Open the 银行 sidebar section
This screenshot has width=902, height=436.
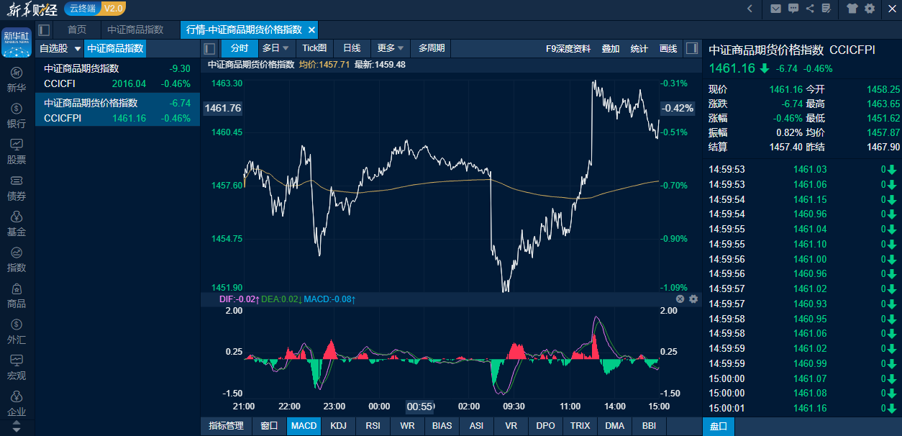(17, 115)
